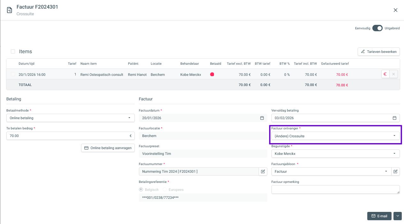The image size is (404, 224).
Task: Click Online betaling aanvragen button
Action: pos(108,148)
